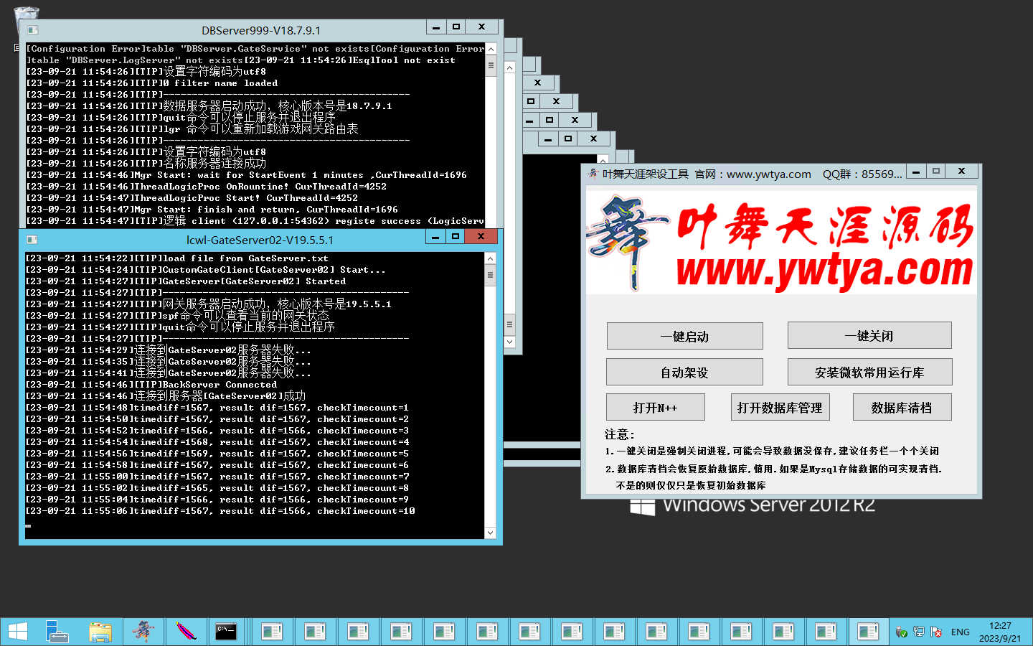Screen dimensions: 1033x646
Task: Click 打开数据库管理 button
Action: [x=780, y=407]
